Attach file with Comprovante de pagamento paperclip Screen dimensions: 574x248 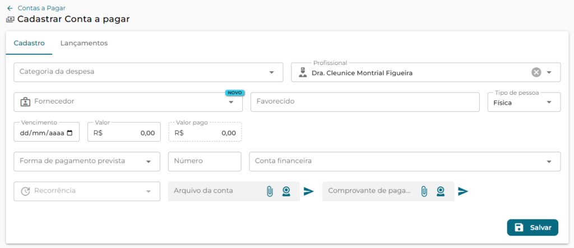(x=424, y=191)
